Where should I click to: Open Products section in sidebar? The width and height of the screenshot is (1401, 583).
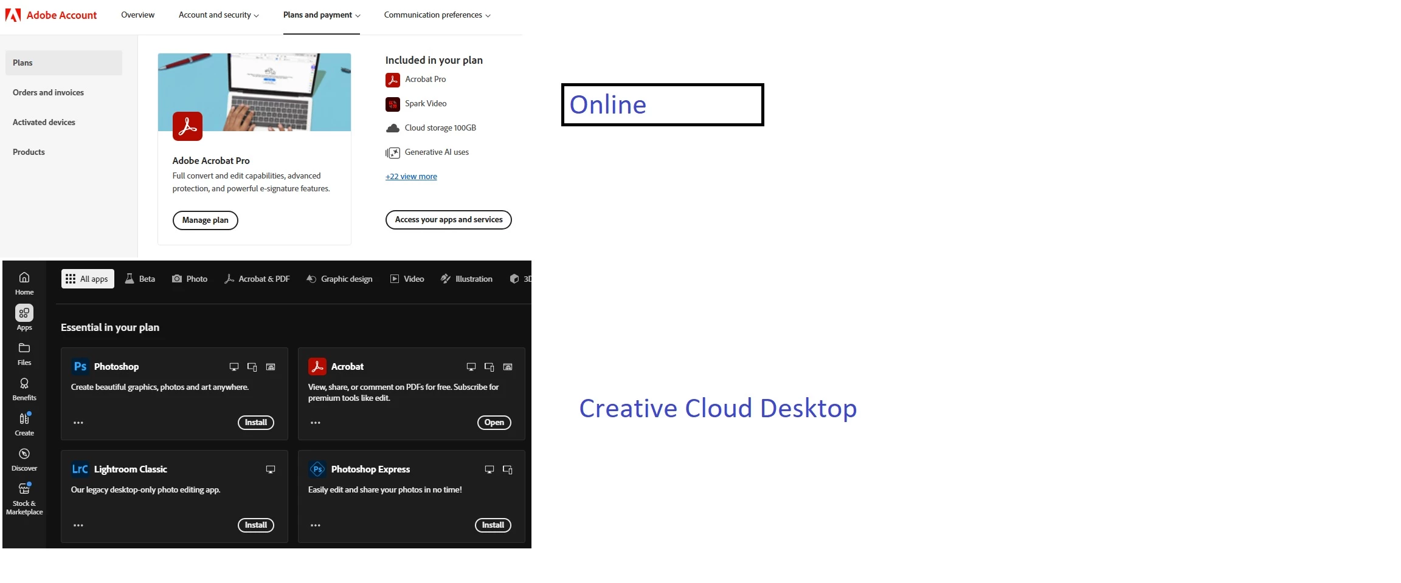tap(29, 152)
